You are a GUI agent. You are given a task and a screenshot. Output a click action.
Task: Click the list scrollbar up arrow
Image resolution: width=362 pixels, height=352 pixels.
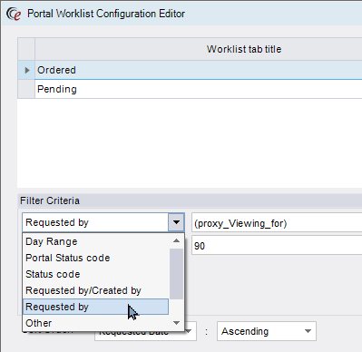tap(176, 240)
